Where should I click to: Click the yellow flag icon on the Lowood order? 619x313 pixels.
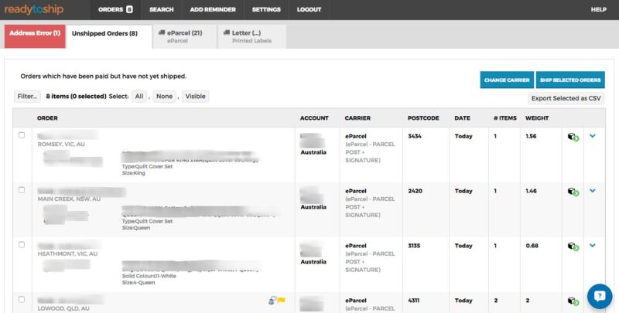tap(281, 301)
